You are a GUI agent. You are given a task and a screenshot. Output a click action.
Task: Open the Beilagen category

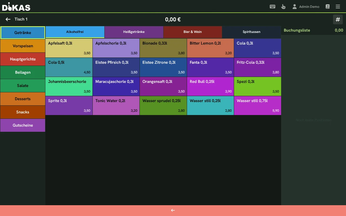23,72
